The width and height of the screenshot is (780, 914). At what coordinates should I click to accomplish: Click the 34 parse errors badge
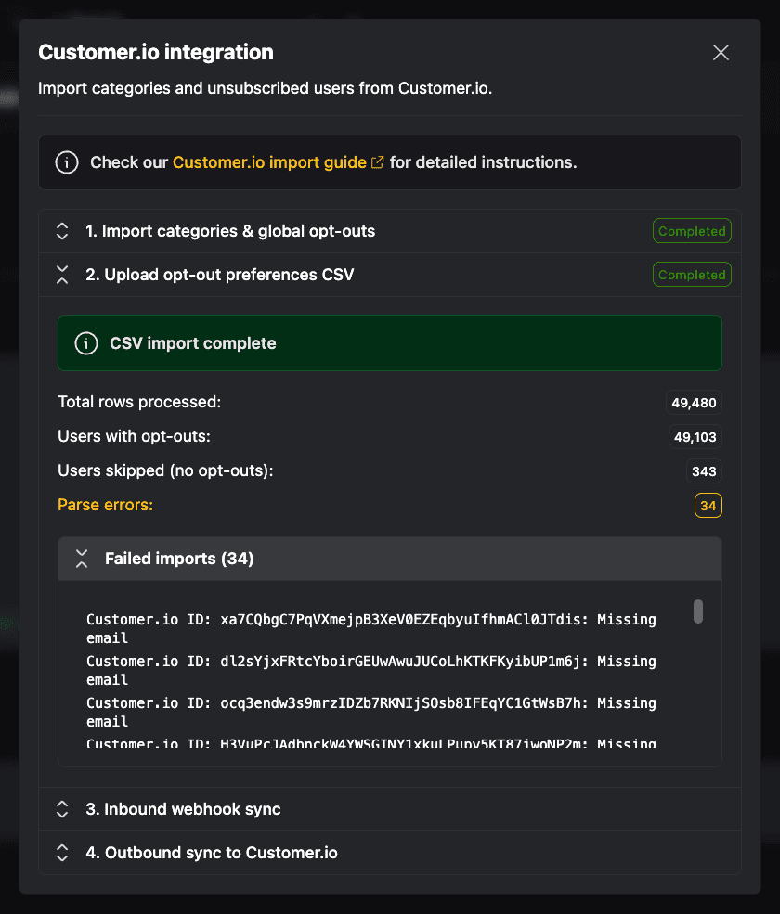tap(708, 506)
